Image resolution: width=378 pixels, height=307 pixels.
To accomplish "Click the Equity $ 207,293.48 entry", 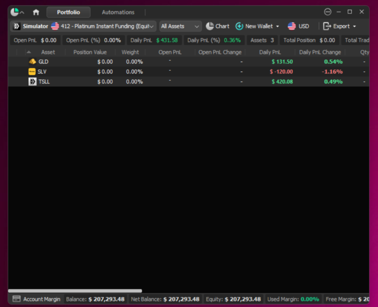I will pyautogui.click(x=233, y=299).
